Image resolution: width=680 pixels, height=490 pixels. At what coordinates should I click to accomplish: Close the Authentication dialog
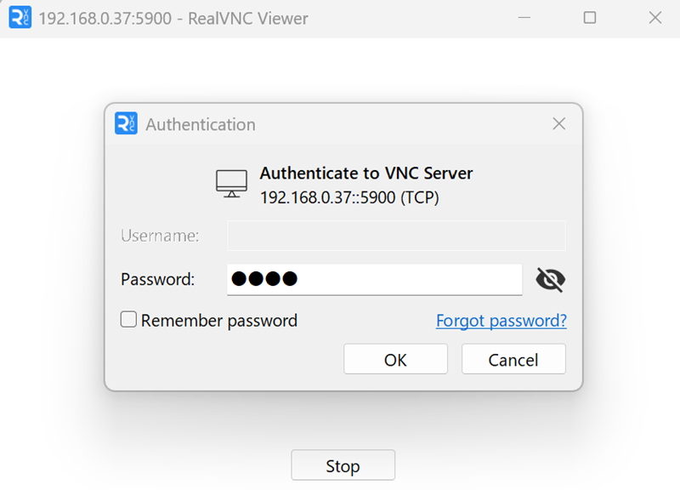pyautogui.click(x=558, y=123)
